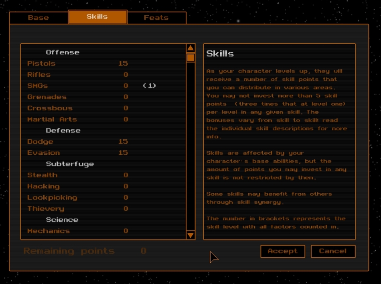Screen dimensions: 381x284
Task: Click the scroll up arrow in skills list
Action: pos(190,48)
